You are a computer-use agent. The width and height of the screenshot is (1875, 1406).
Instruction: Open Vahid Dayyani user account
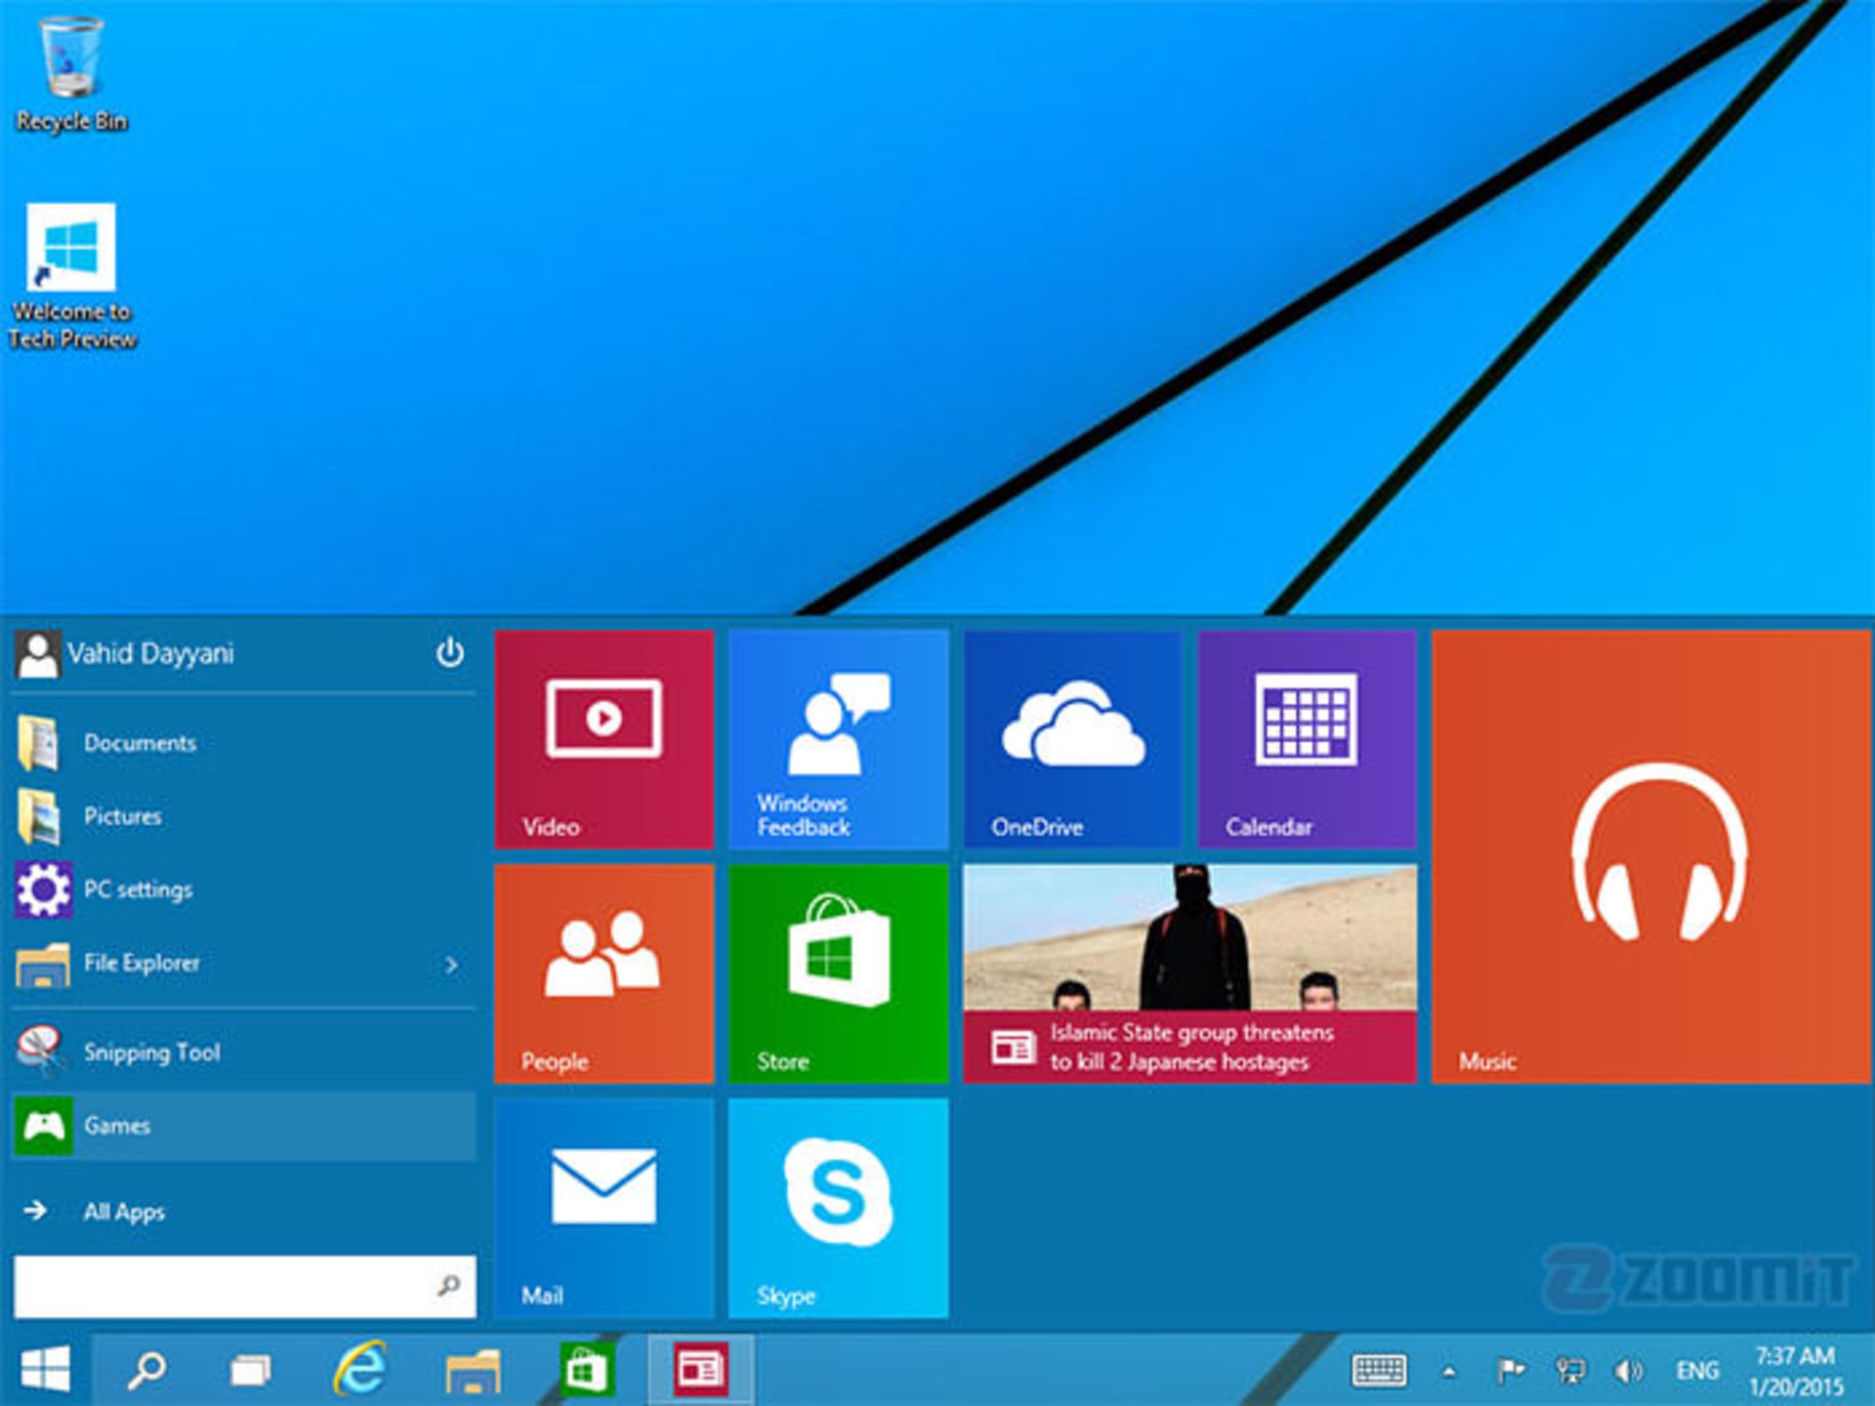pyautogui.click(x=125, y=653)
